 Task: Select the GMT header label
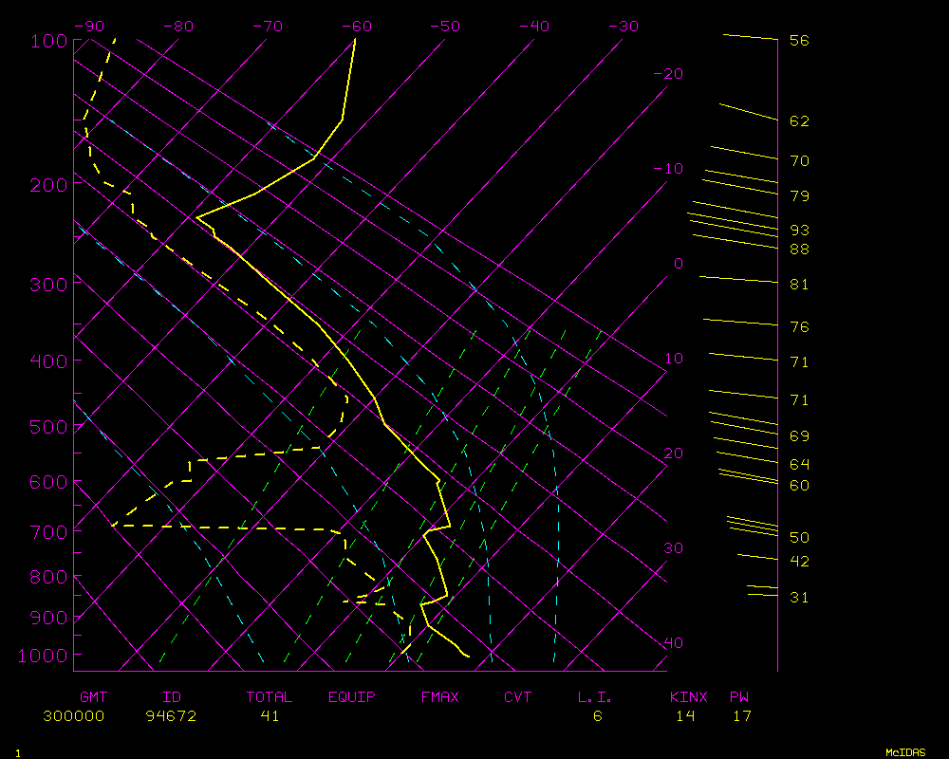(94, 697)
